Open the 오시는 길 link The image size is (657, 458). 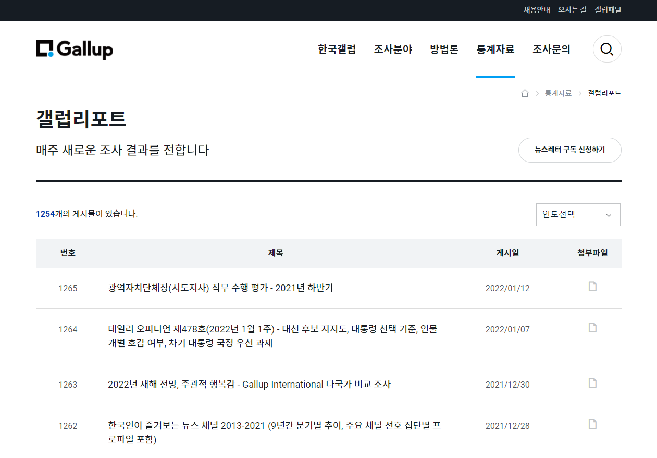572,10
